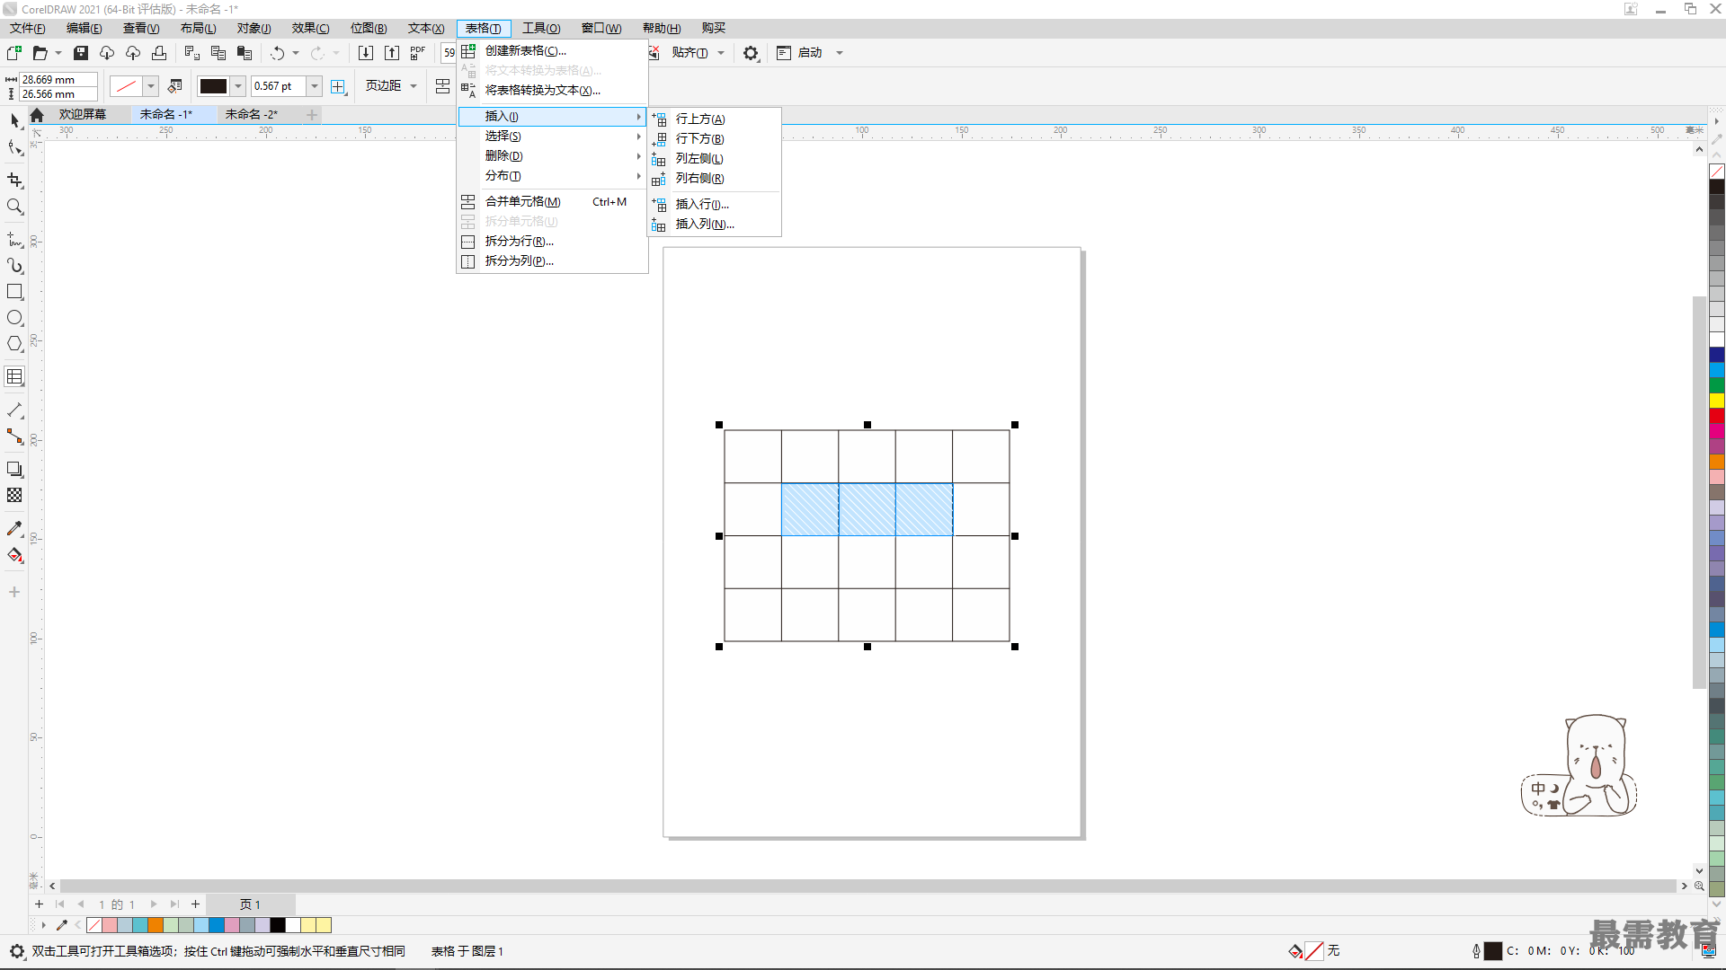Pick the red swatch in the right palette

point(1717,416)
